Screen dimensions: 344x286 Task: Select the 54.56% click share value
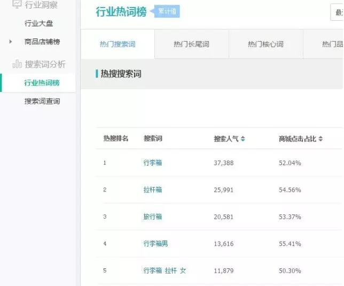click(290, 190)
